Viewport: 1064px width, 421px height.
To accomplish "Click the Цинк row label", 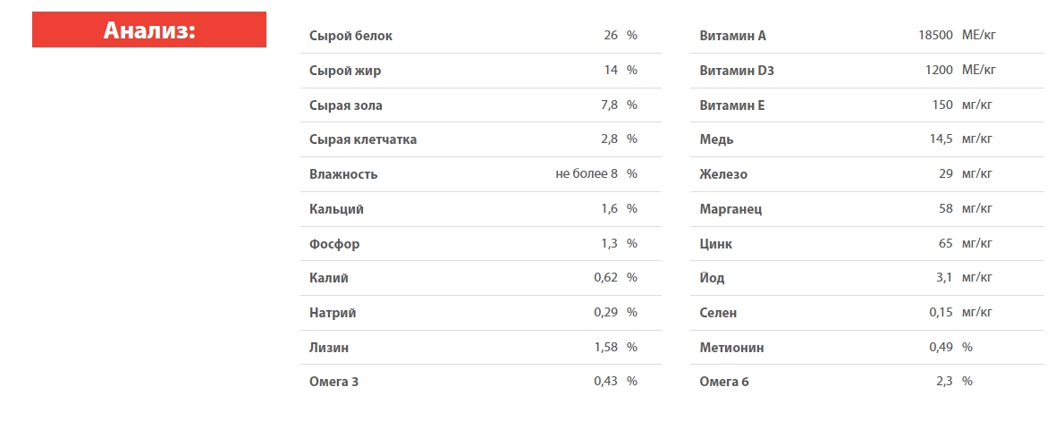I will [x=716, y=244].
